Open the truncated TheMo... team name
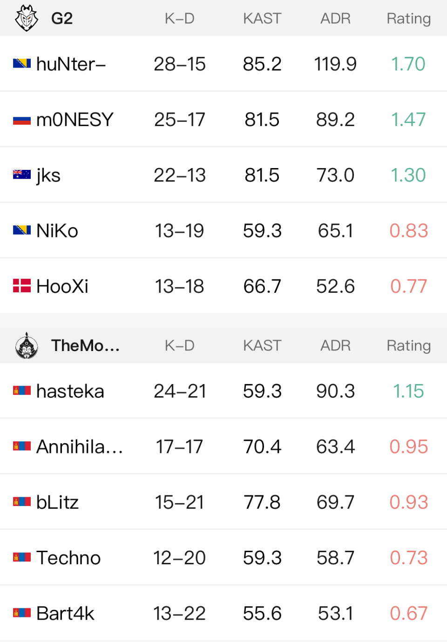 click(85, 345)
